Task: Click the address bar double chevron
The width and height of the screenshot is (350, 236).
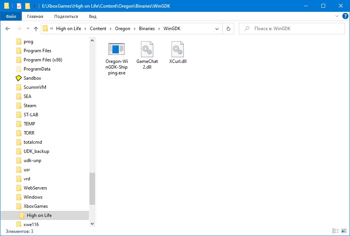Action: (52, 29)
